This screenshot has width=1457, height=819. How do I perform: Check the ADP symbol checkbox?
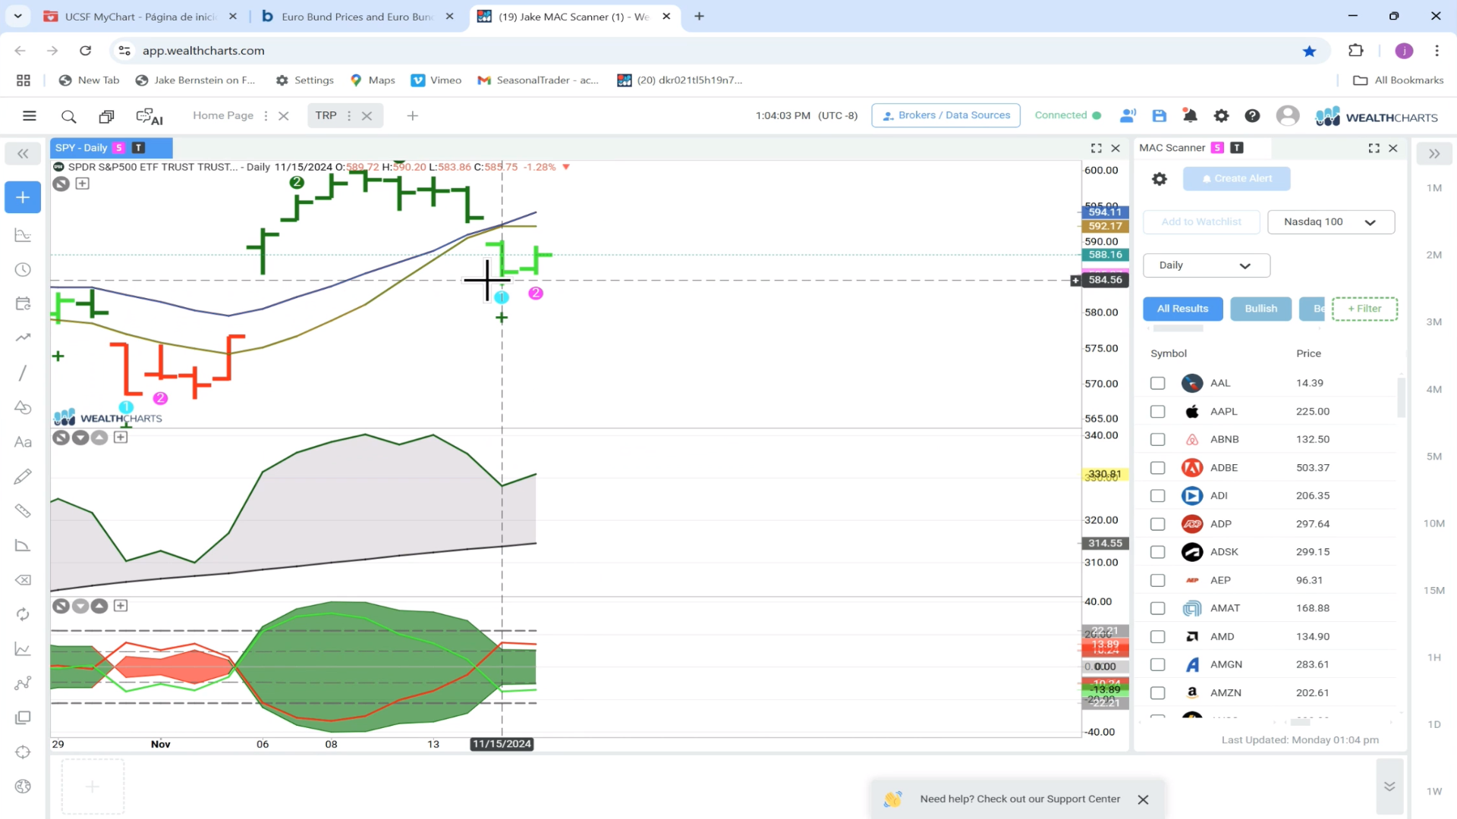tap(1157, 524)
